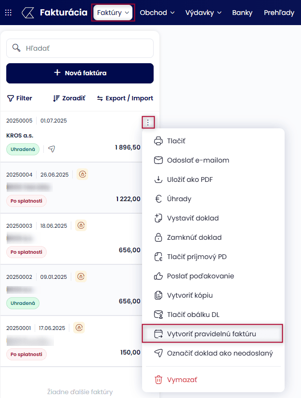Click the Zoradiť sort button
The width and height of the screenshot is (301, 398).
pos(69,98)
